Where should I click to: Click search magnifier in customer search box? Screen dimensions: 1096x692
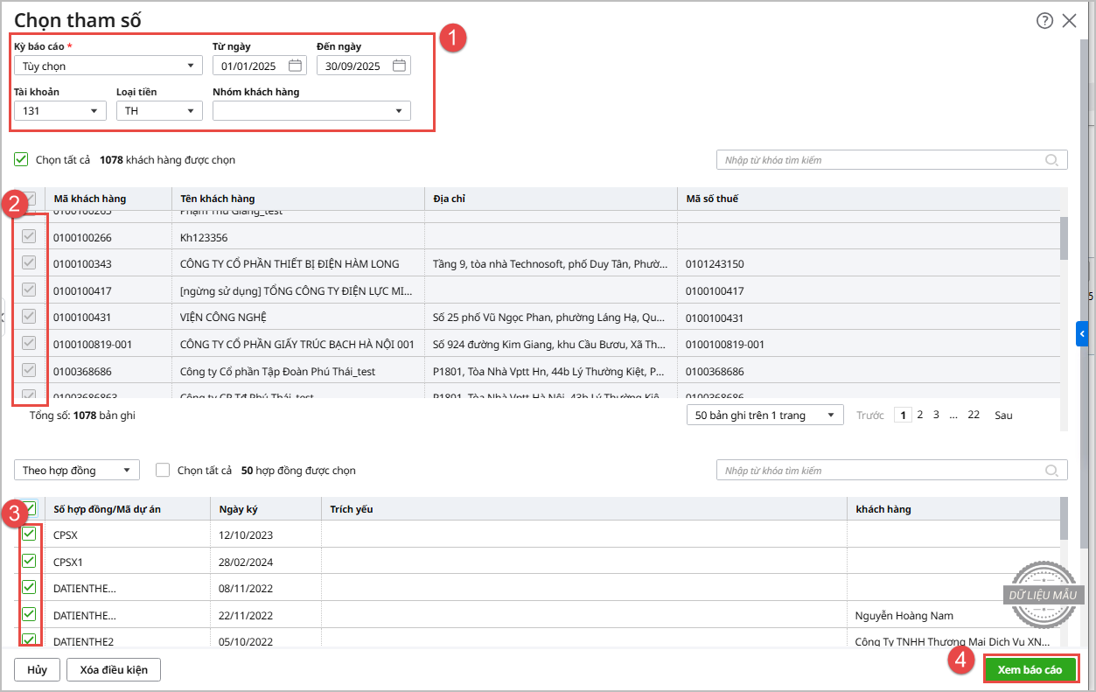pyautogui.click(x=1051, y=160)
